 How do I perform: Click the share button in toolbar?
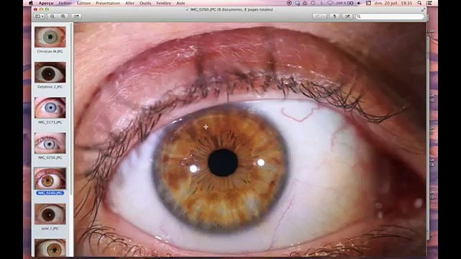76,17
